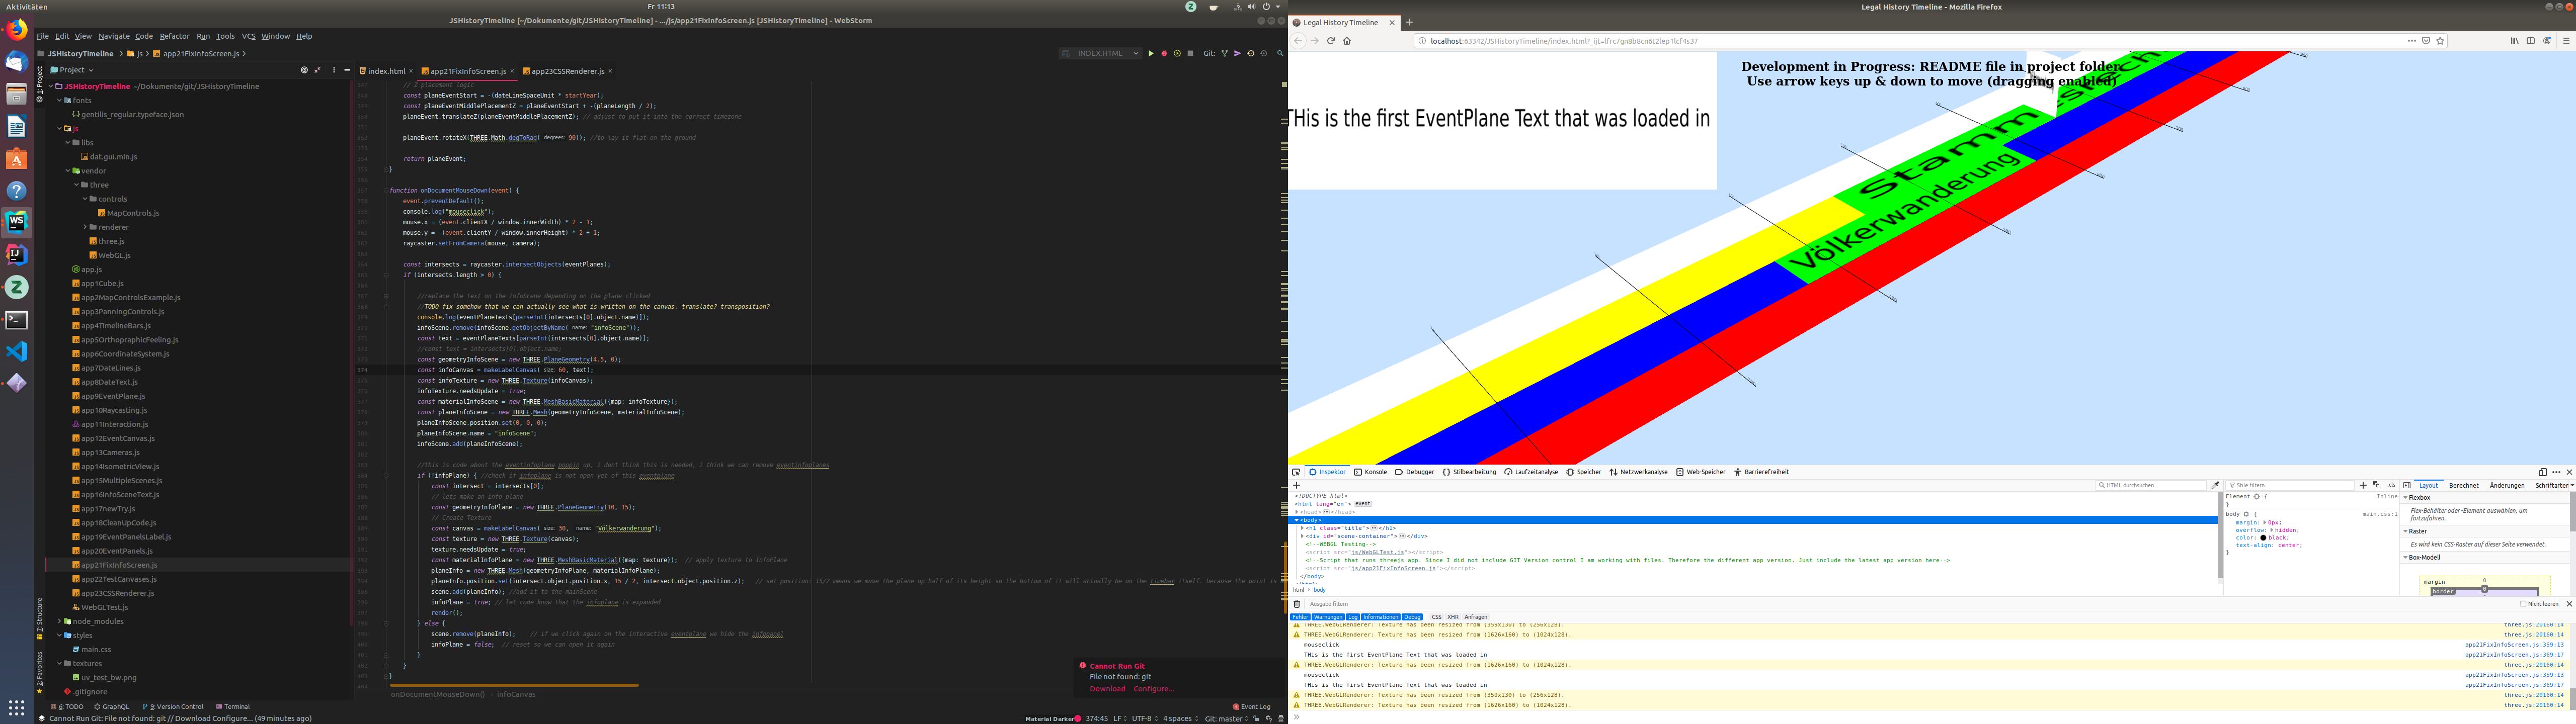Screen dimensions: 2576x724
Task: Go back in Firefox
Action: pos(1299,41)
